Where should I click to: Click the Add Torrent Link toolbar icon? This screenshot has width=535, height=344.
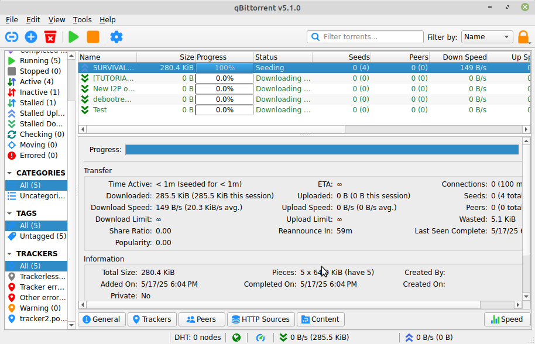point(12,37)
